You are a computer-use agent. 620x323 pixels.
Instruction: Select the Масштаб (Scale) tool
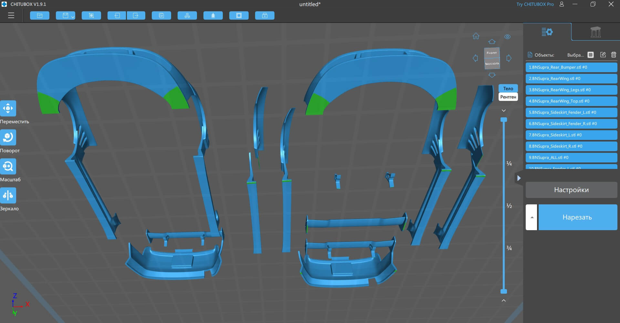pyautogui.click(x=8, y=166)
